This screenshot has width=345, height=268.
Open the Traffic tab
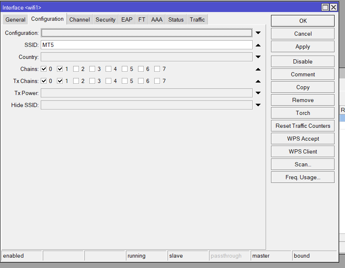point(197,19)
